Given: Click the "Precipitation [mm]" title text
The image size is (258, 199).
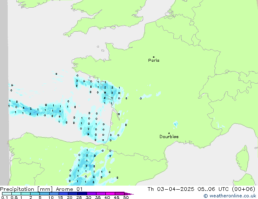Looking at the screenshot, I should pyautogui.click(x=26, y=189).
